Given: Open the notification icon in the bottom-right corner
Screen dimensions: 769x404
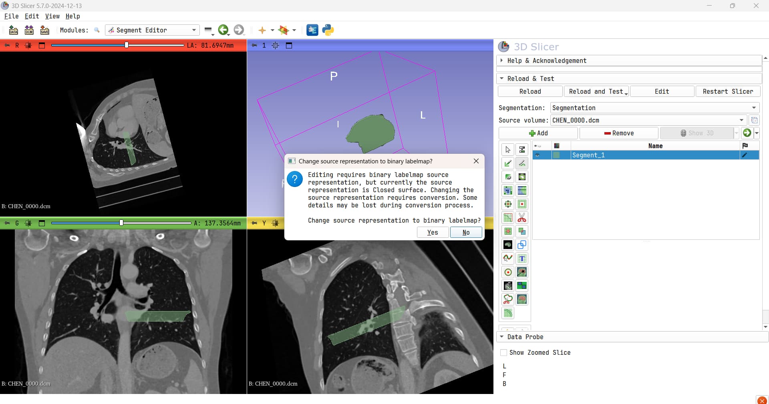Looking at the screenshot, I should click(x=762, y=400).
